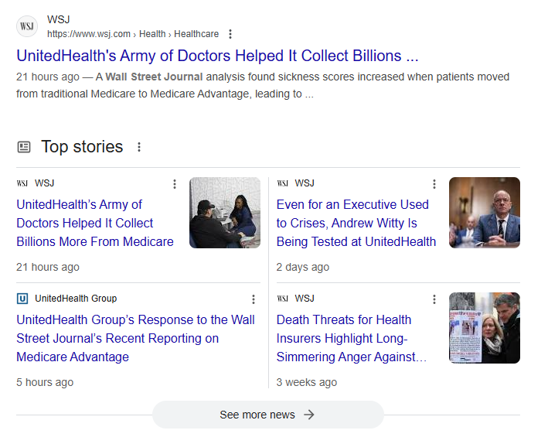Click the '2 days ago' timestamp
This screenshot has width=548, height=444.
pyautogui.click(x=303, y=267)
